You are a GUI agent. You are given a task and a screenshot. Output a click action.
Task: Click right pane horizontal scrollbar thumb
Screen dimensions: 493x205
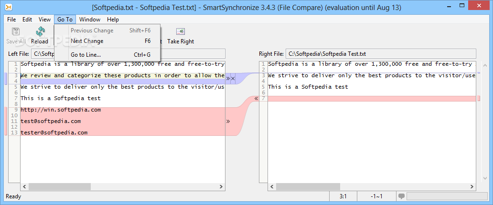[x=308, y=187]
